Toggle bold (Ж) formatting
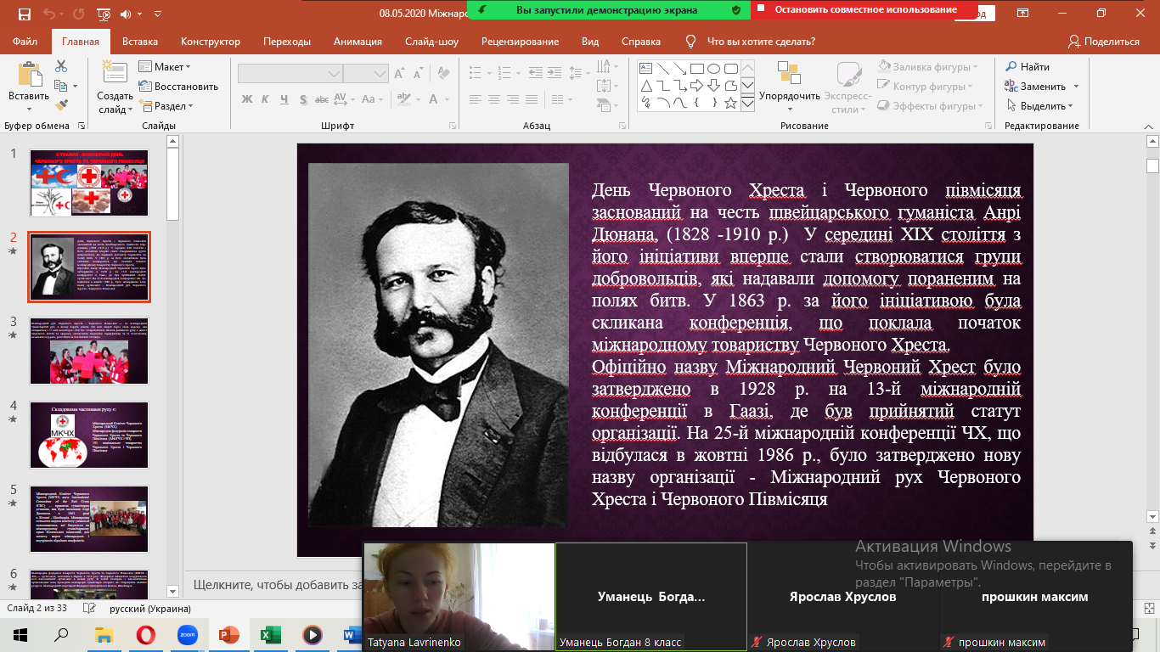This screenshot has width=1160, height=652. (x=247, y=99)
